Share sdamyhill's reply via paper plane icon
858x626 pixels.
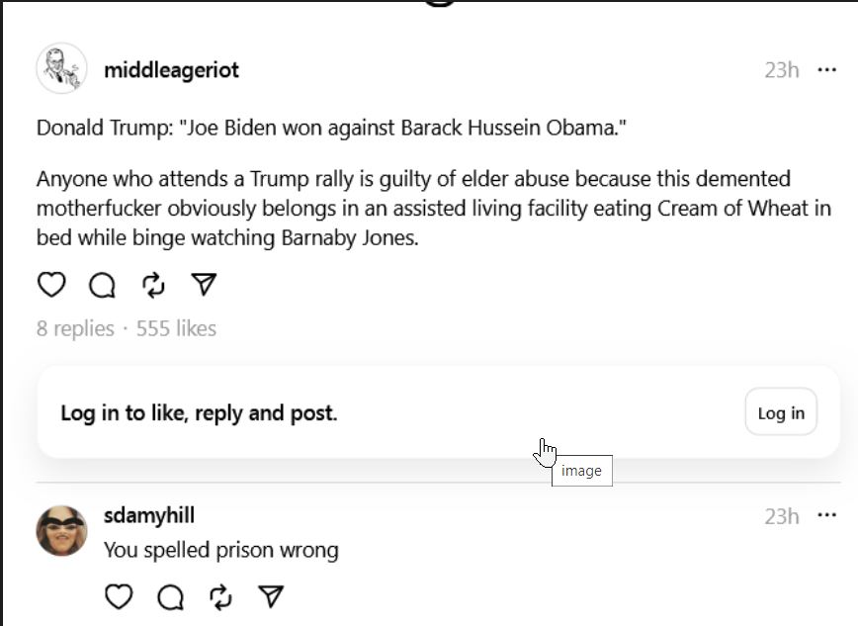[271, 596]
